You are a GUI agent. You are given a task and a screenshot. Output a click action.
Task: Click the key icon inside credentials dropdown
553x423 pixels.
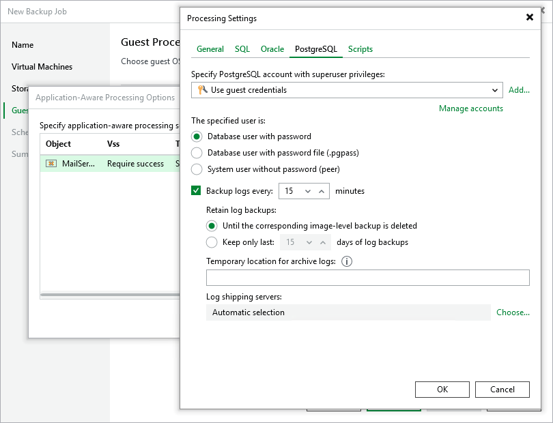coord(203,90)
